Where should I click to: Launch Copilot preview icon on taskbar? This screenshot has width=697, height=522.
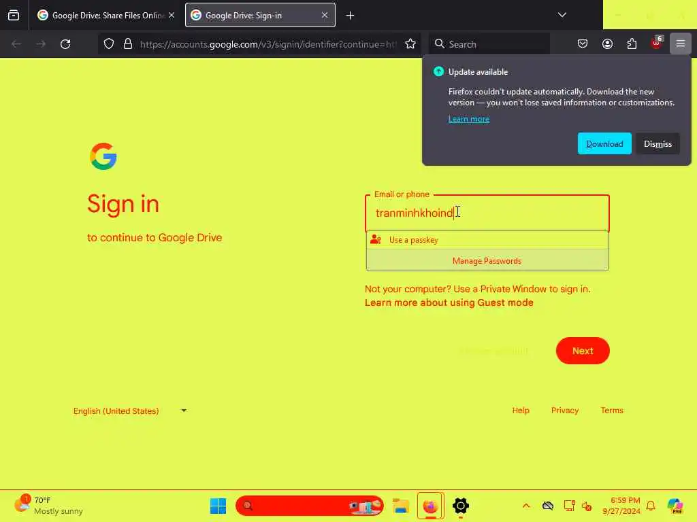[675, 506]
